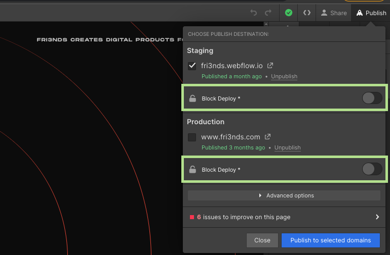Open www.fri3nds.com external link icon

point(267,137)
